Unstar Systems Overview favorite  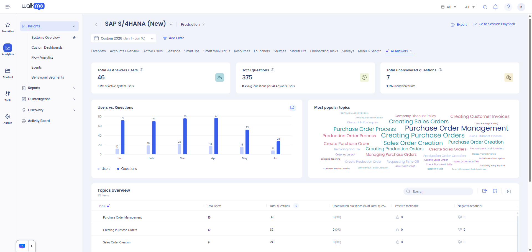point(74,37)
